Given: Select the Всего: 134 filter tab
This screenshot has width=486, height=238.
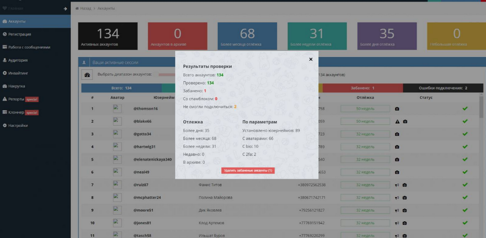Looking at the screenshot, I should [121, 88].
